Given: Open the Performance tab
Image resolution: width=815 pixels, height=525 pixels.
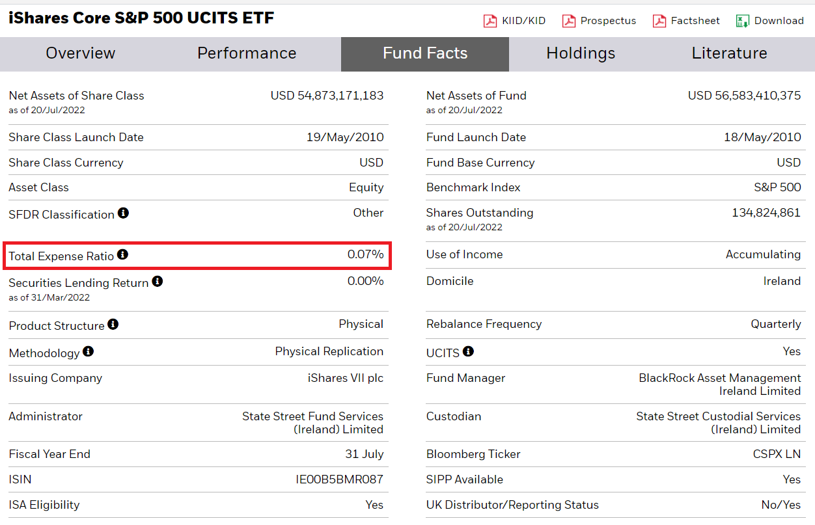Looking at the screenshot, I should pyautogui.click(x=247, y=53).
